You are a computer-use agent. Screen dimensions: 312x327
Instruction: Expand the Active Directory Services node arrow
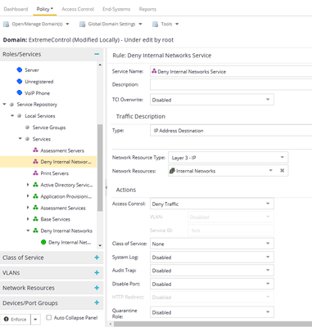coord(28,185)
